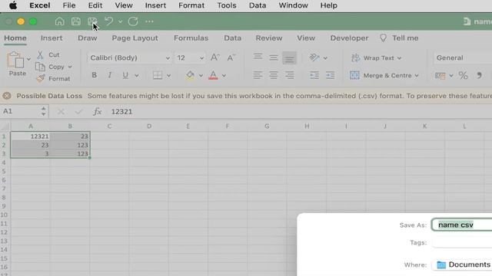Decrease font size
This screenshot has width=492, height=276.
click(231, 58)
